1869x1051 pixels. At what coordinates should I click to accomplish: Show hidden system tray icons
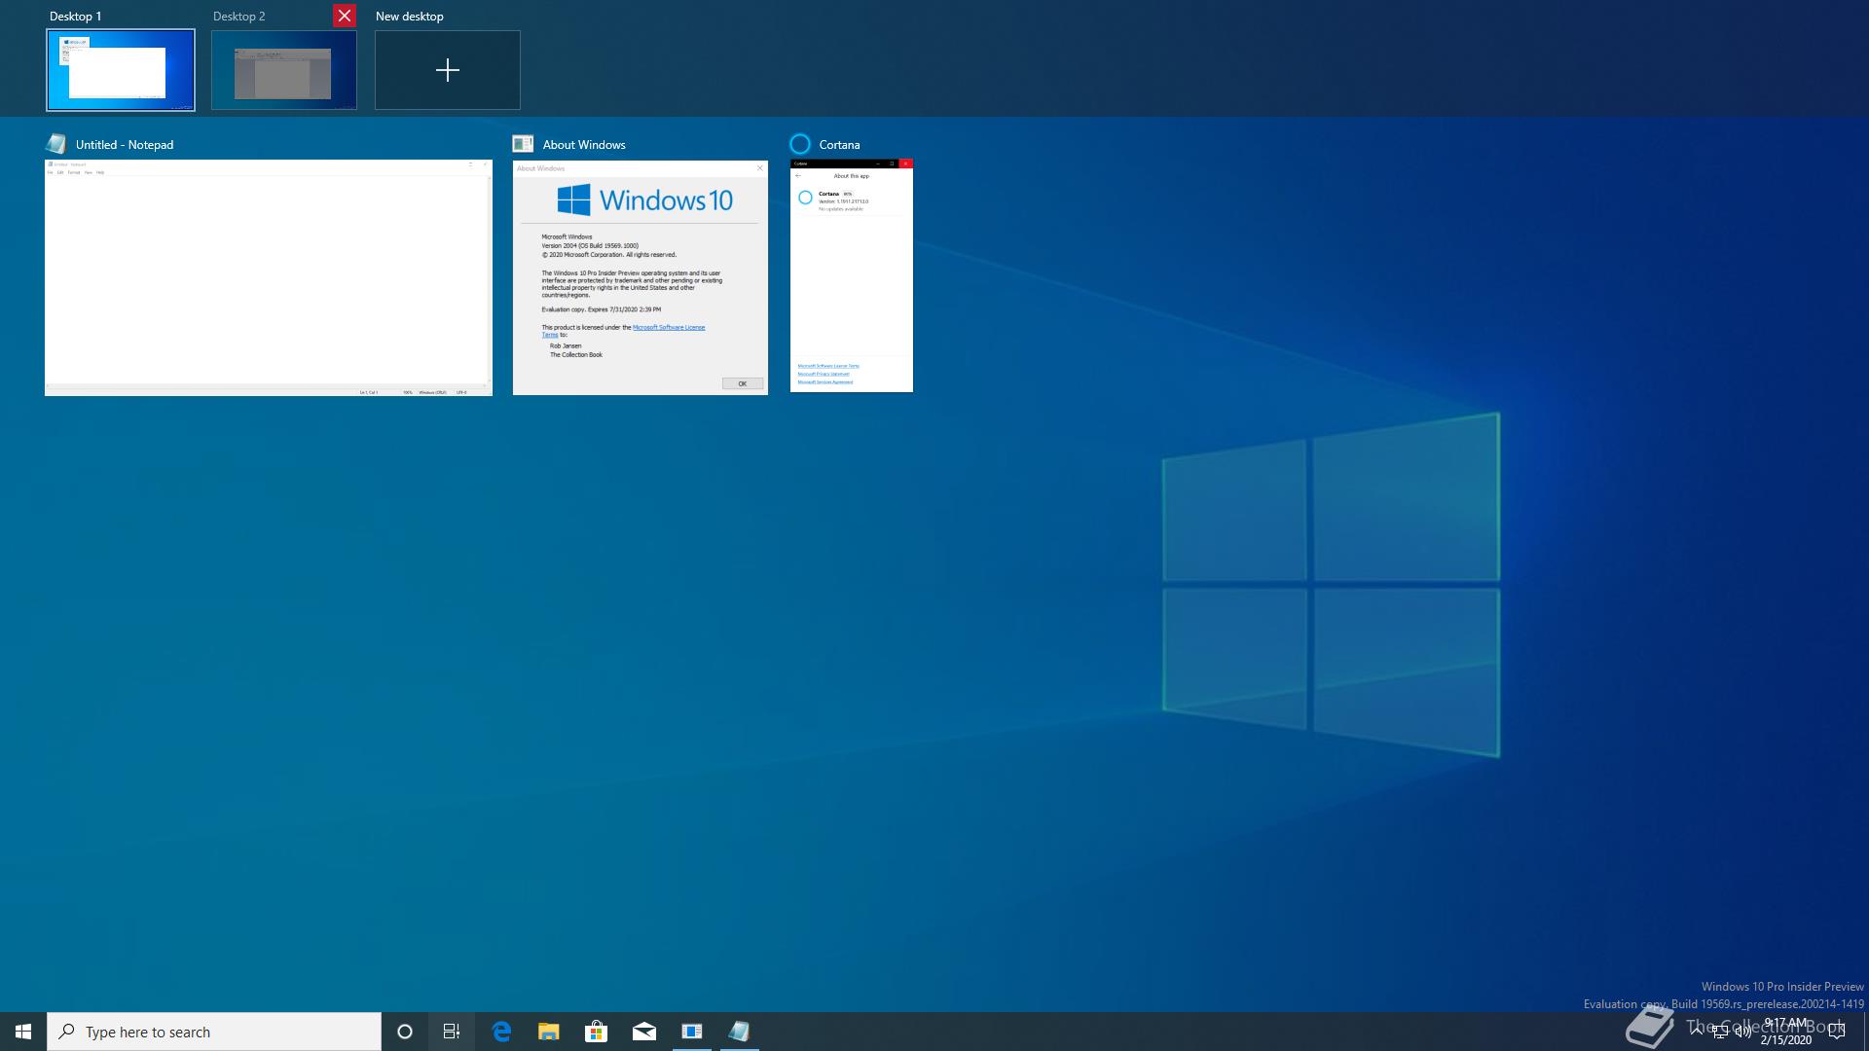tap(1697, 1031)
